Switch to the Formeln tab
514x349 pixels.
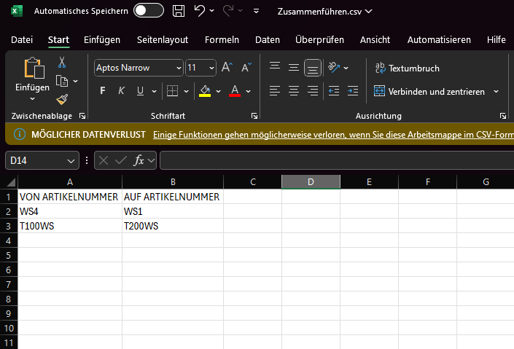(222, 39)
